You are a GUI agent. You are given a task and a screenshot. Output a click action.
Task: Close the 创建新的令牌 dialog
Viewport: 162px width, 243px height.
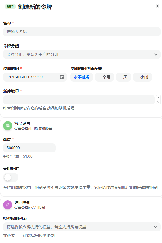pos(157,6)
